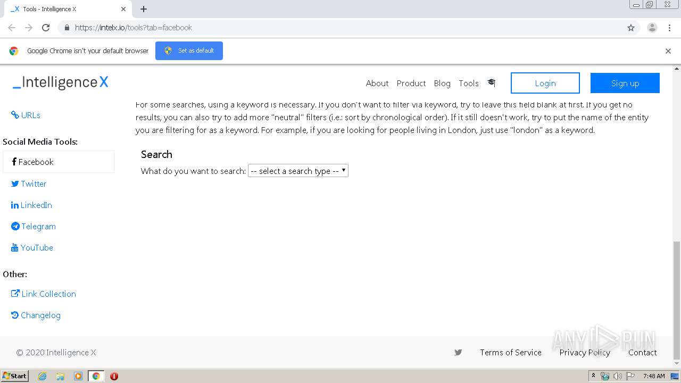
Task: Click the Chrome taskbar icon
Action: [96, 376]
